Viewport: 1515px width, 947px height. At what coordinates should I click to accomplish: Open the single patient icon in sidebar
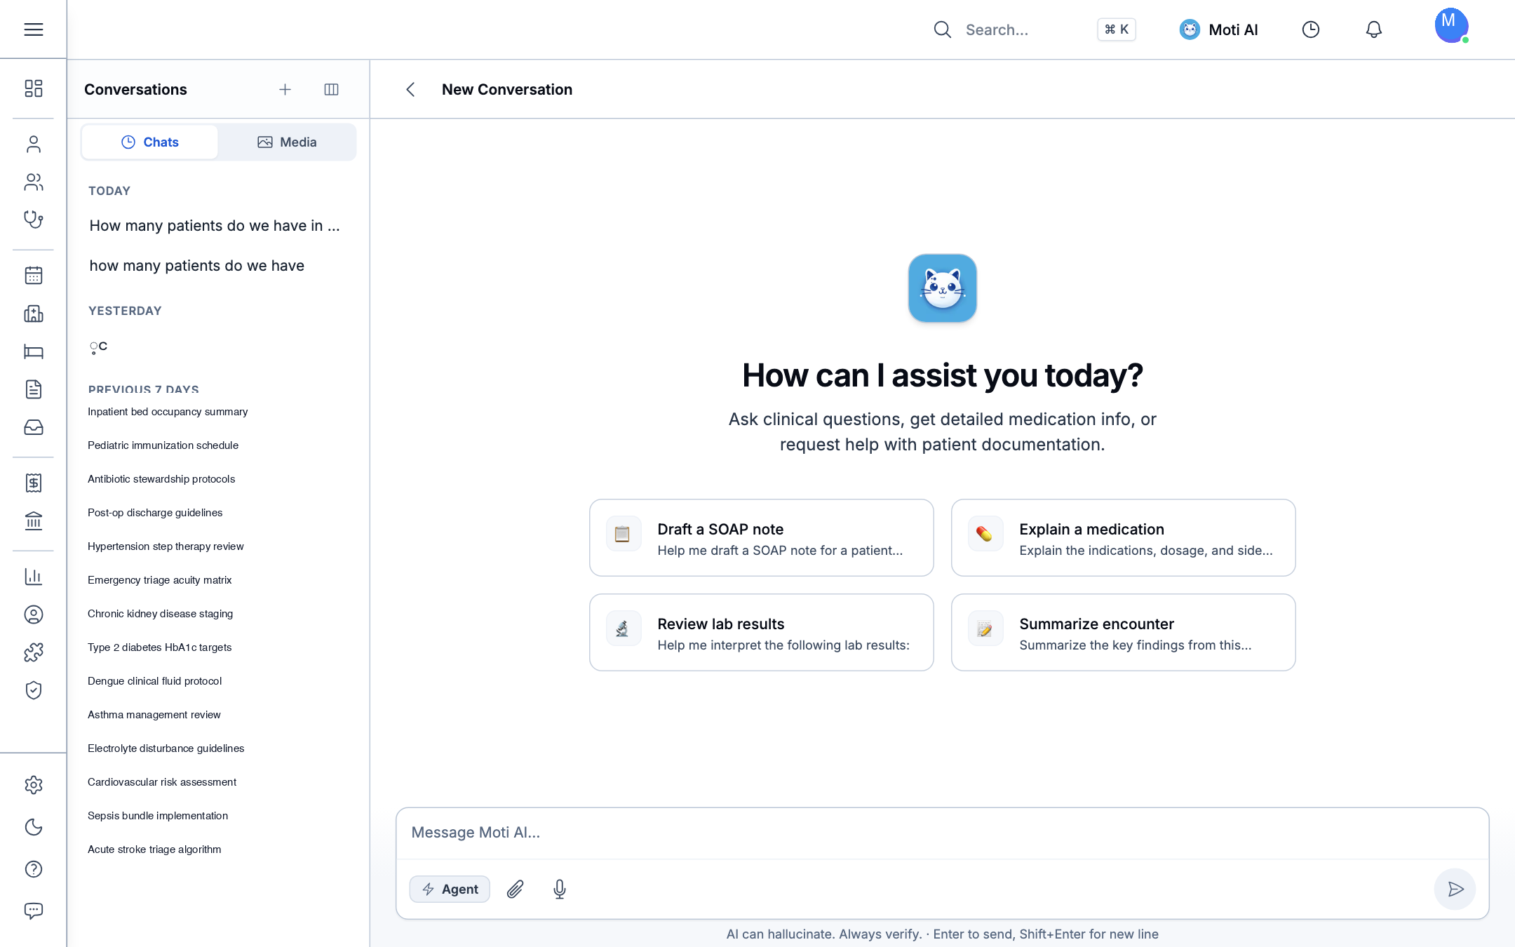coord(33,144)
